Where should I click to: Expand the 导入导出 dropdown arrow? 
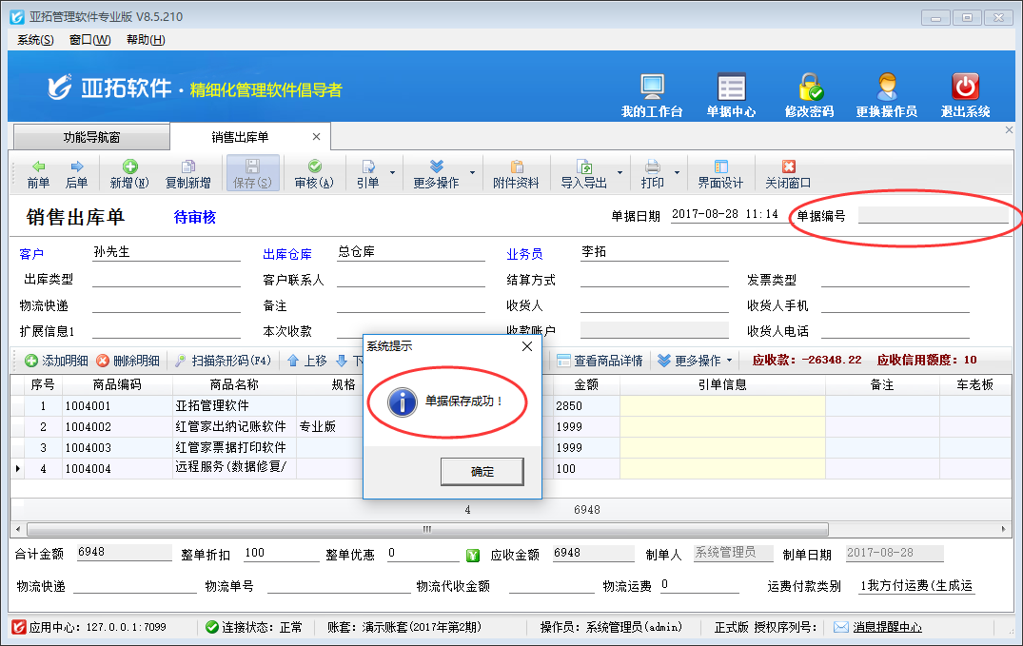[620, 173]
